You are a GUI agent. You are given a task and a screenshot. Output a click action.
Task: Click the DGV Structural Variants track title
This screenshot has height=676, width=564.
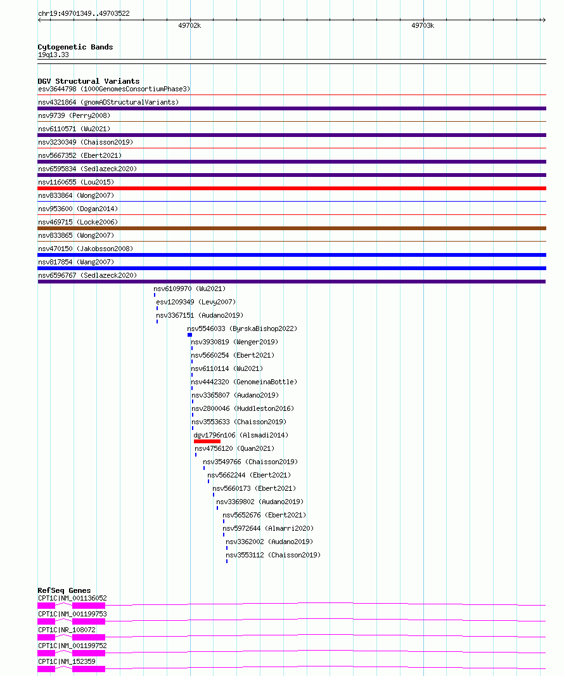(x=89, y=81)
